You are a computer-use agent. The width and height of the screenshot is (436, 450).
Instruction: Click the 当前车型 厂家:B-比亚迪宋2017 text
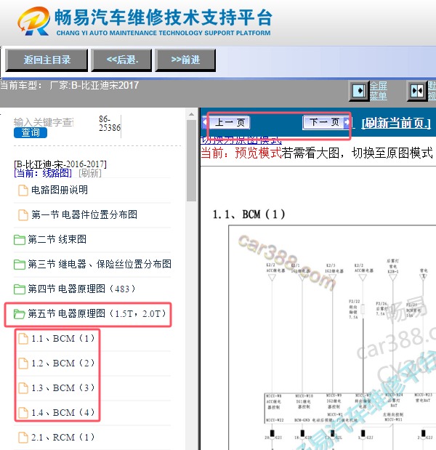click(x=70, y=86)
